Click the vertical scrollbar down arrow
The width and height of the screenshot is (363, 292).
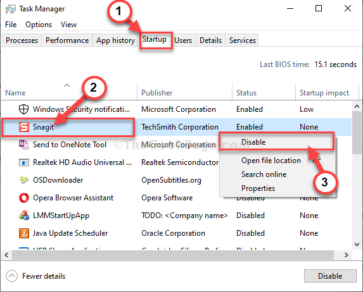pos(357,244)
